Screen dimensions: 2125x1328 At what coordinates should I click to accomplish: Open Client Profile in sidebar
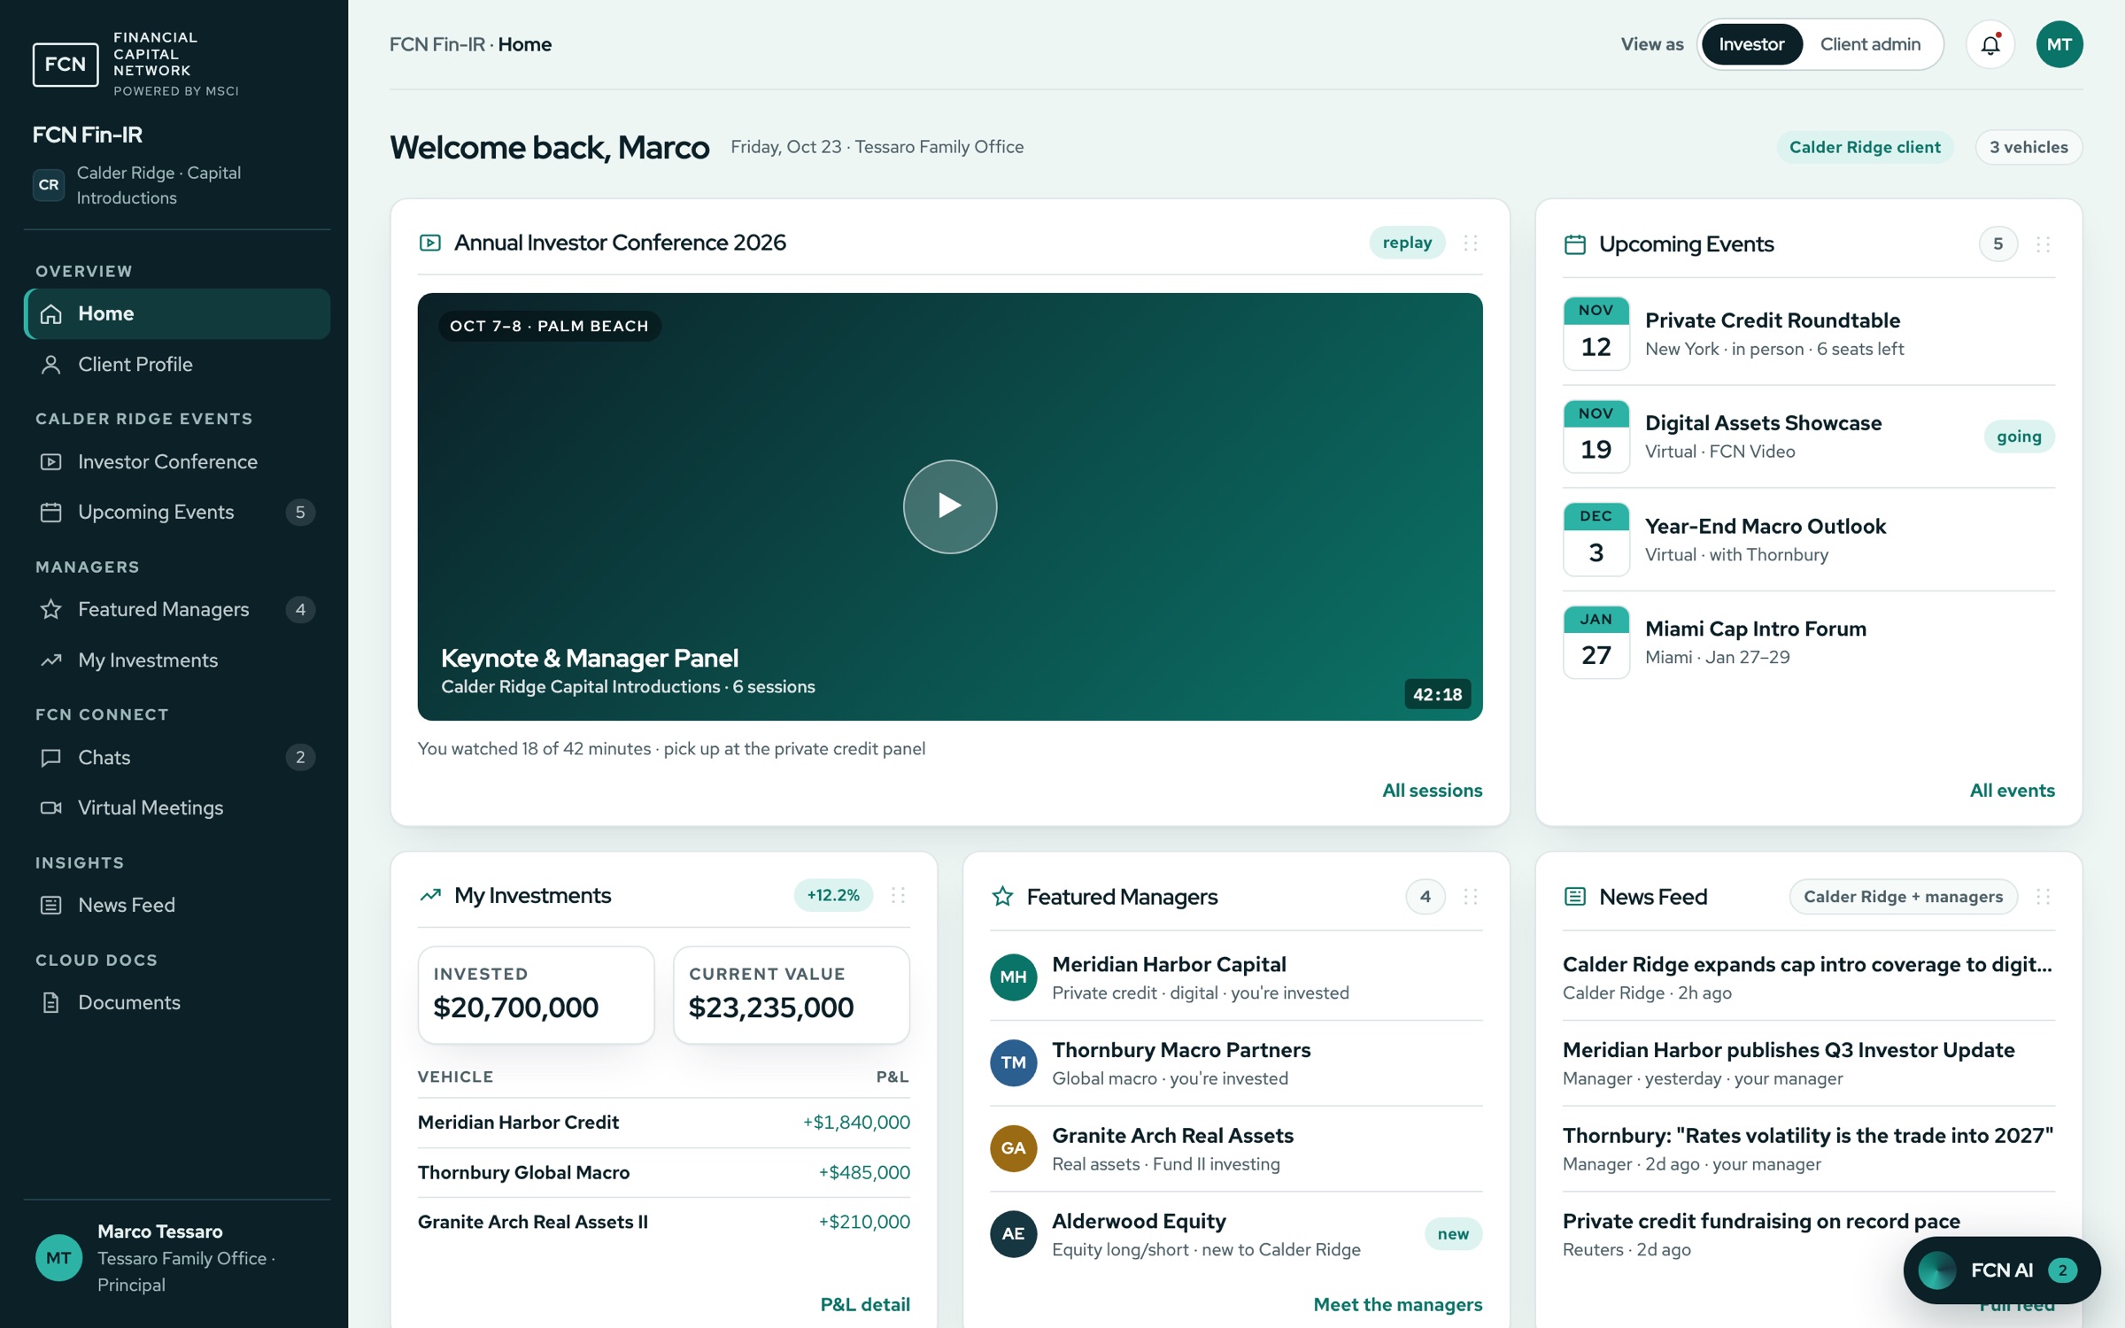click(177, 364)
